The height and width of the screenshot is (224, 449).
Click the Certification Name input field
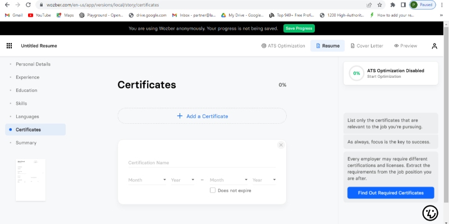[201, 163]
